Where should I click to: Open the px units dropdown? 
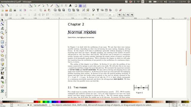(x=112, y=15)
